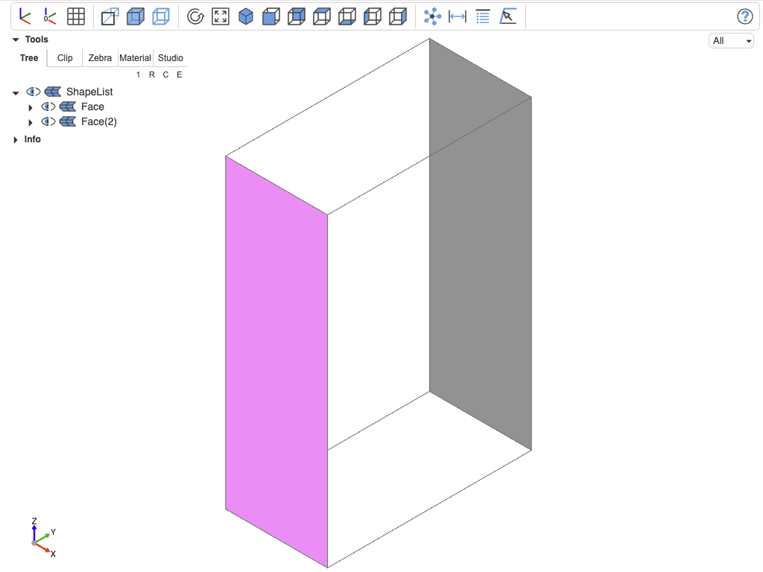Select the isometric view cube icon
Image resolution: width=763 pixels, height=572 pixels.
pos(246,16)
